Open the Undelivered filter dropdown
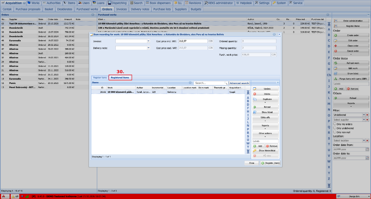This screenshot has width=371, height=199. (x=364, y=115)
